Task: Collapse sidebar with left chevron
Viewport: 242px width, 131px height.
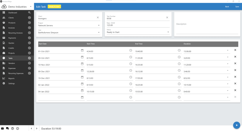Action: point(31,128)
